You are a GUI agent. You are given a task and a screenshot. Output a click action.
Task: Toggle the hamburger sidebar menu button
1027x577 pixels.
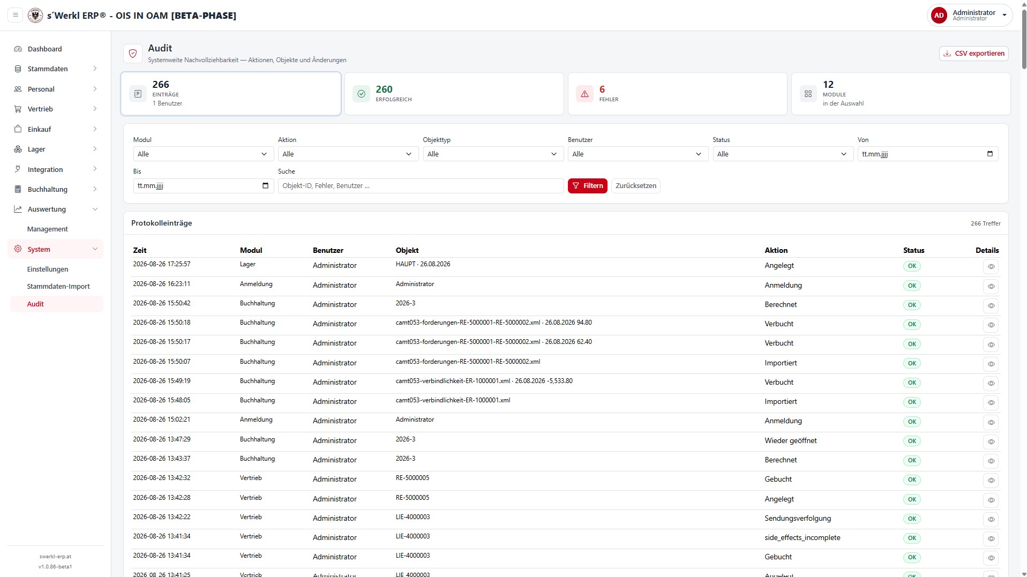tap(16, 15)
